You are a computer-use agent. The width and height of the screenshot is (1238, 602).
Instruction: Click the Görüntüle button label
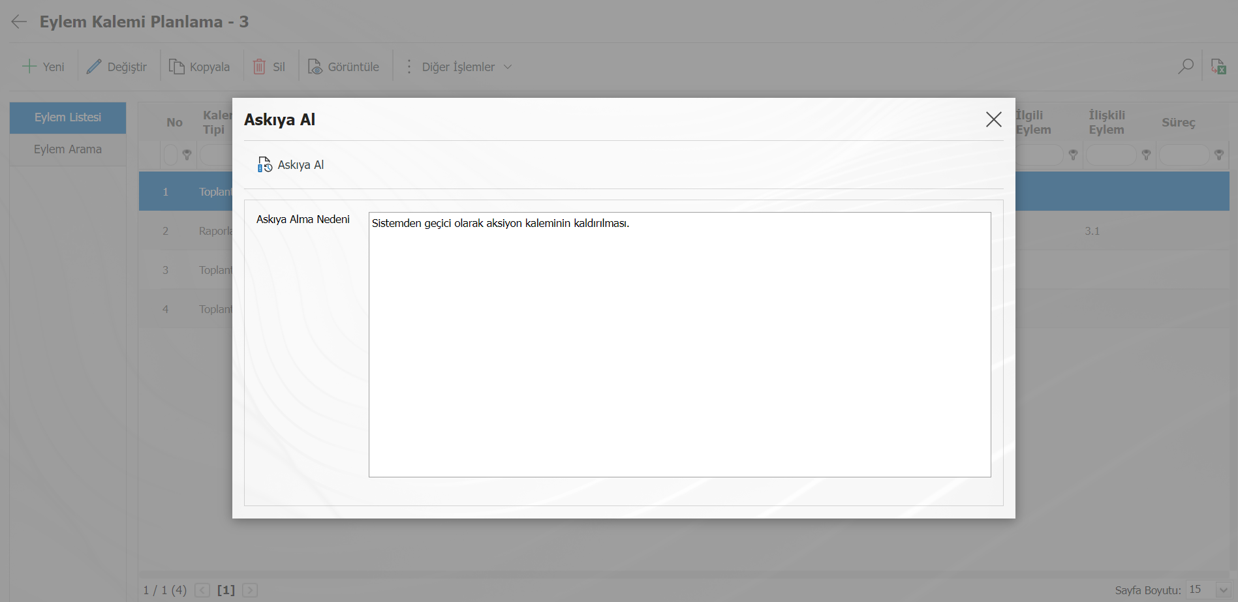click(x=353, y=67)
